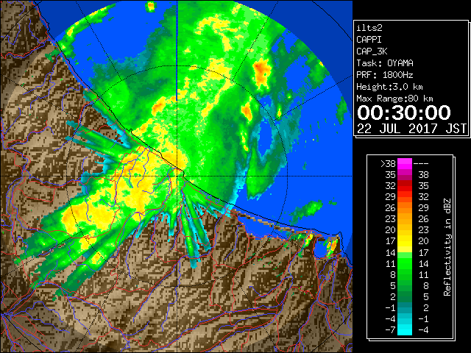The width and height of the screenshot is (471, 353).
Task: Click the 'Reflectivity in dBZ' legend title
Action: (447, 247)
